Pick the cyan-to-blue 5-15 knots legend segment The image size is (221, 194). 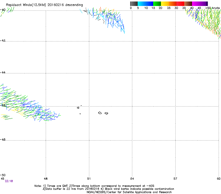[145, 4]
